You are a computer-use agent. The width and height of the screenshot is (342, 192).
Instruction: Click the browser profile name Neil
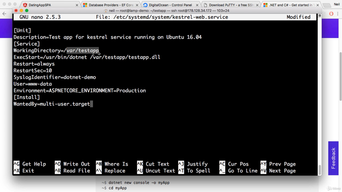pos(337,4)
